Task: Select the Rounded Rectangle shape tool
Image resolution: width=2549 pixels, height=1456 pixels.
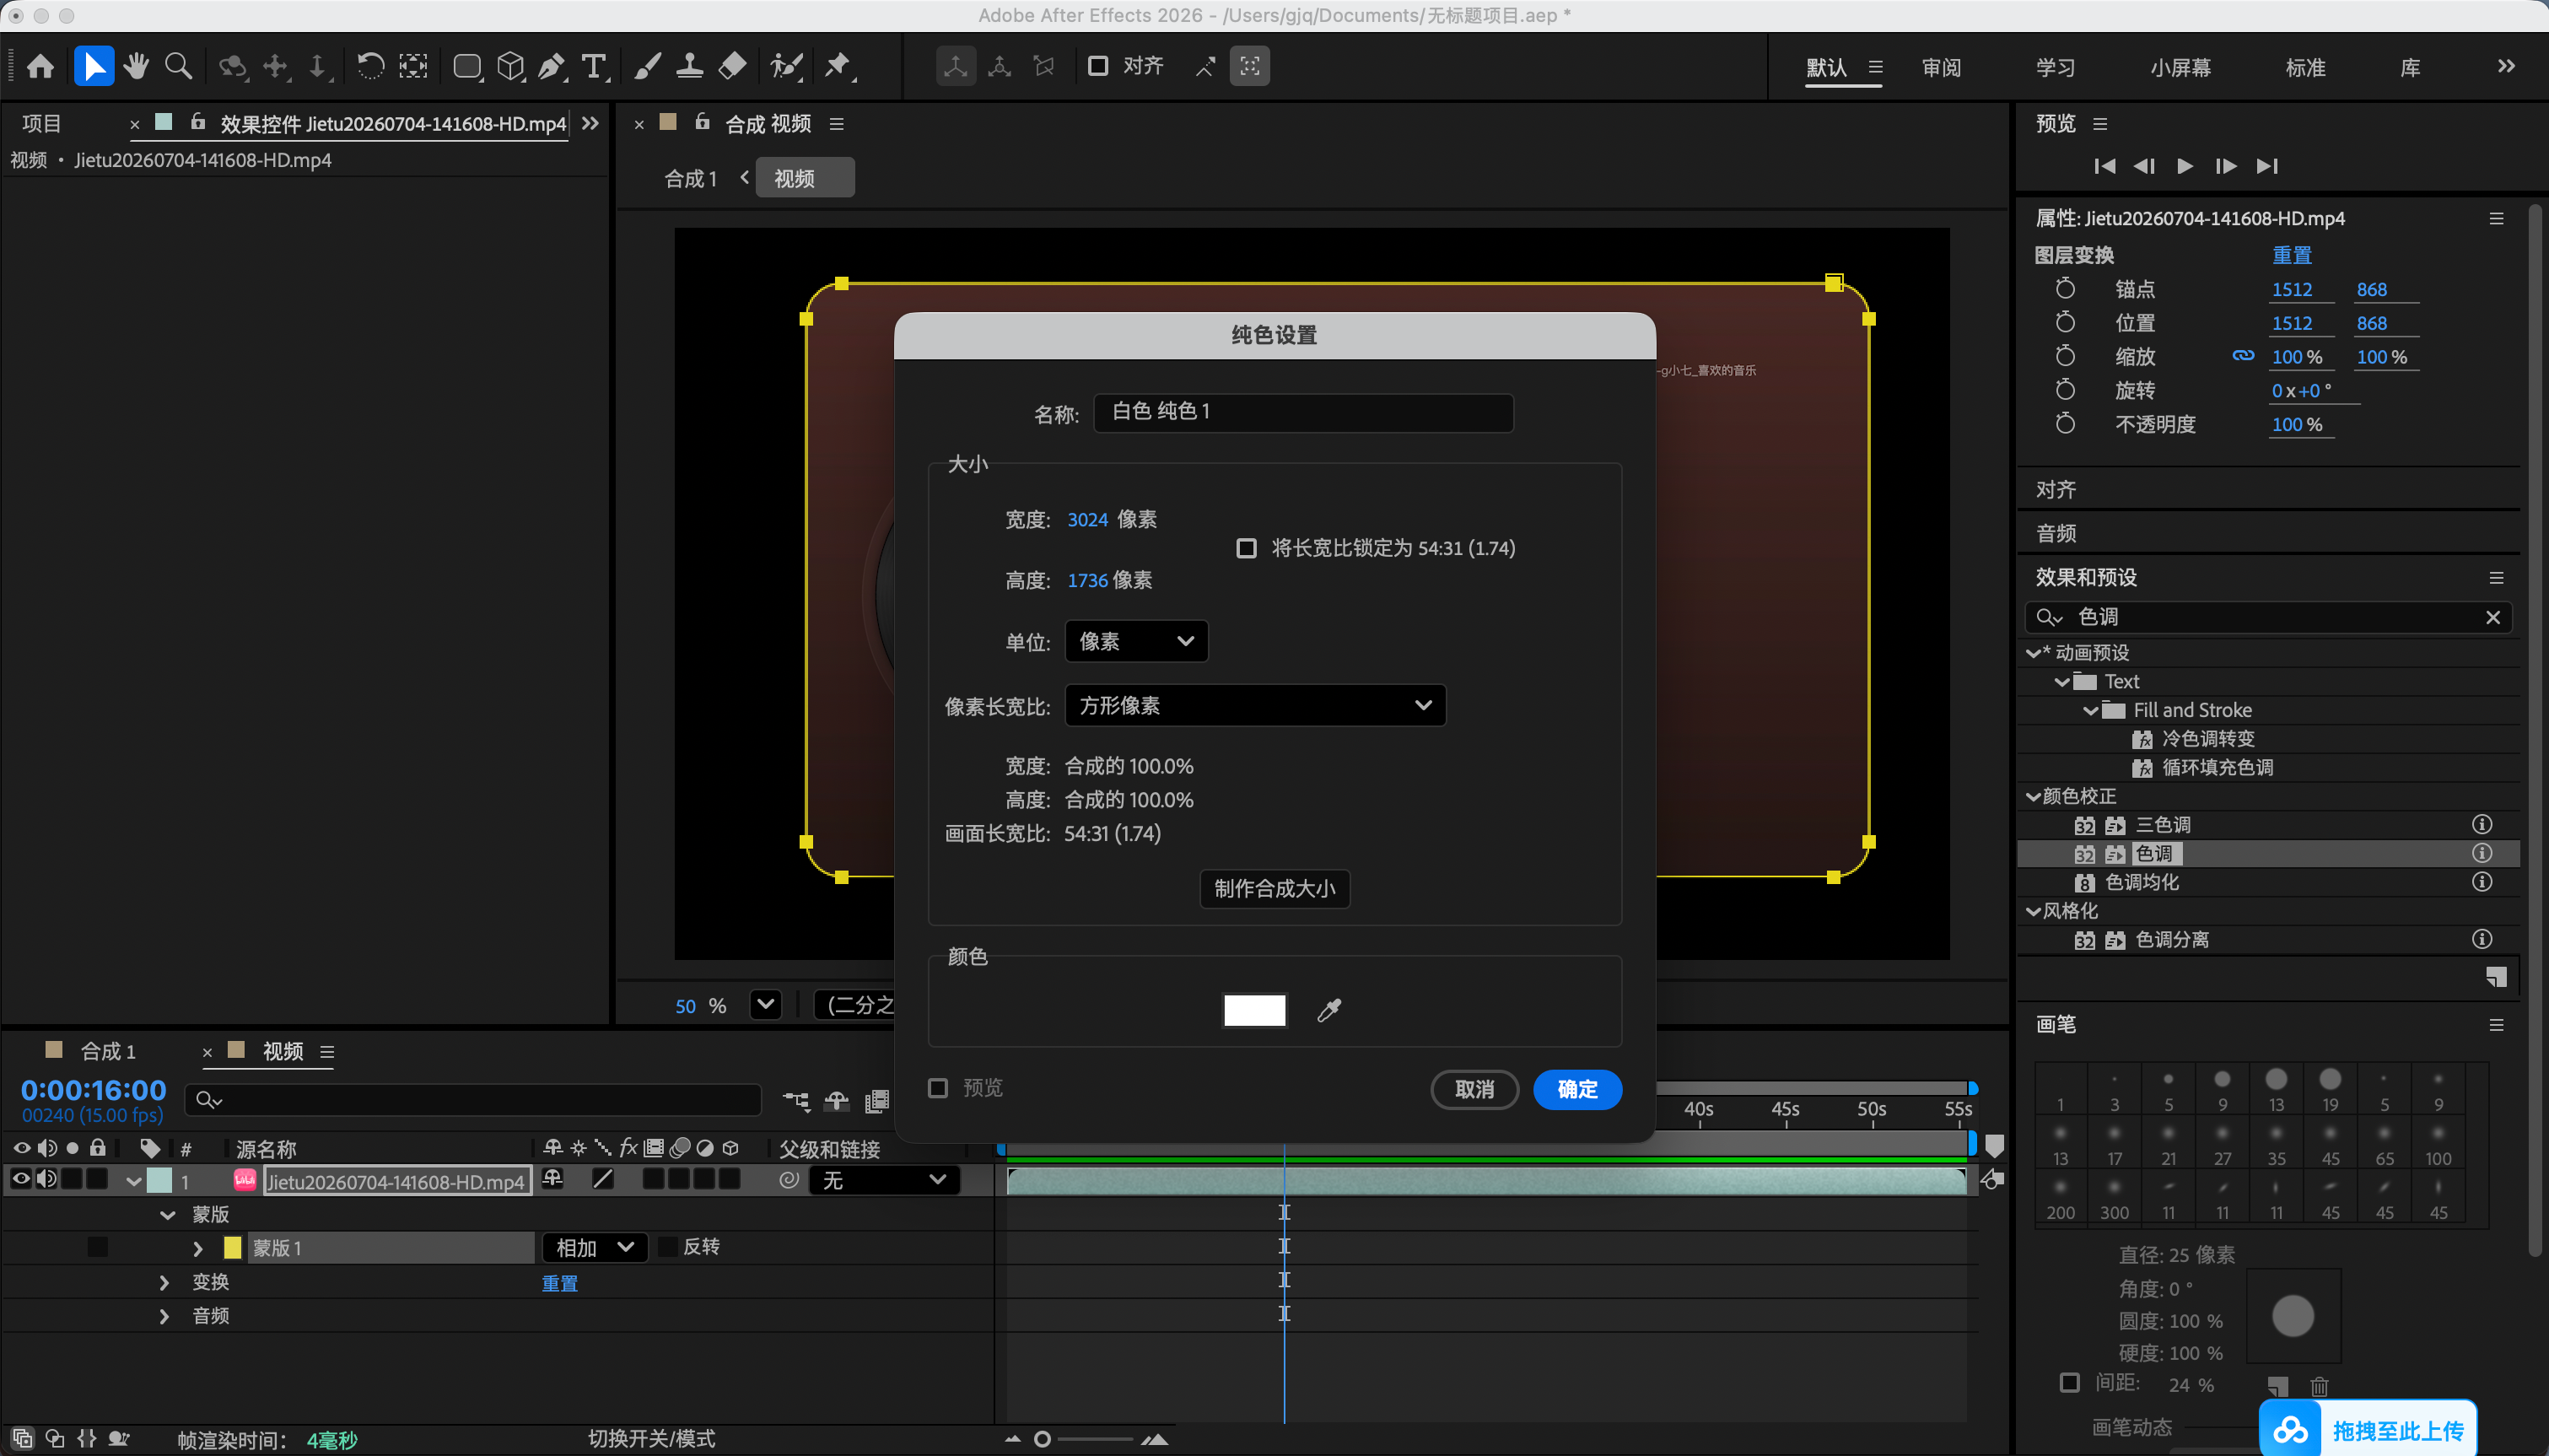Action: pyautogui.click(x=466, y=66)
